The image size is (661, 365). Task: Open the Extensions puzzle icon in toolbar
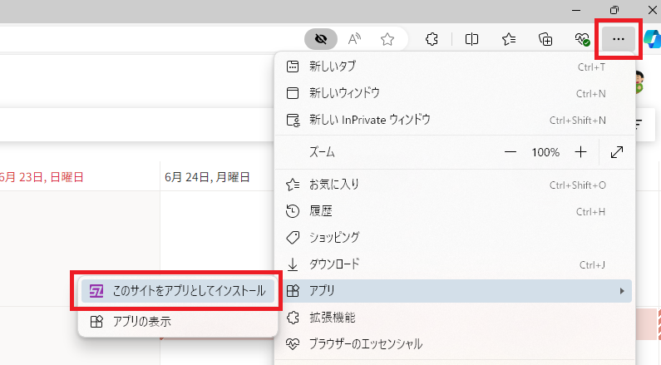[432, 39]
